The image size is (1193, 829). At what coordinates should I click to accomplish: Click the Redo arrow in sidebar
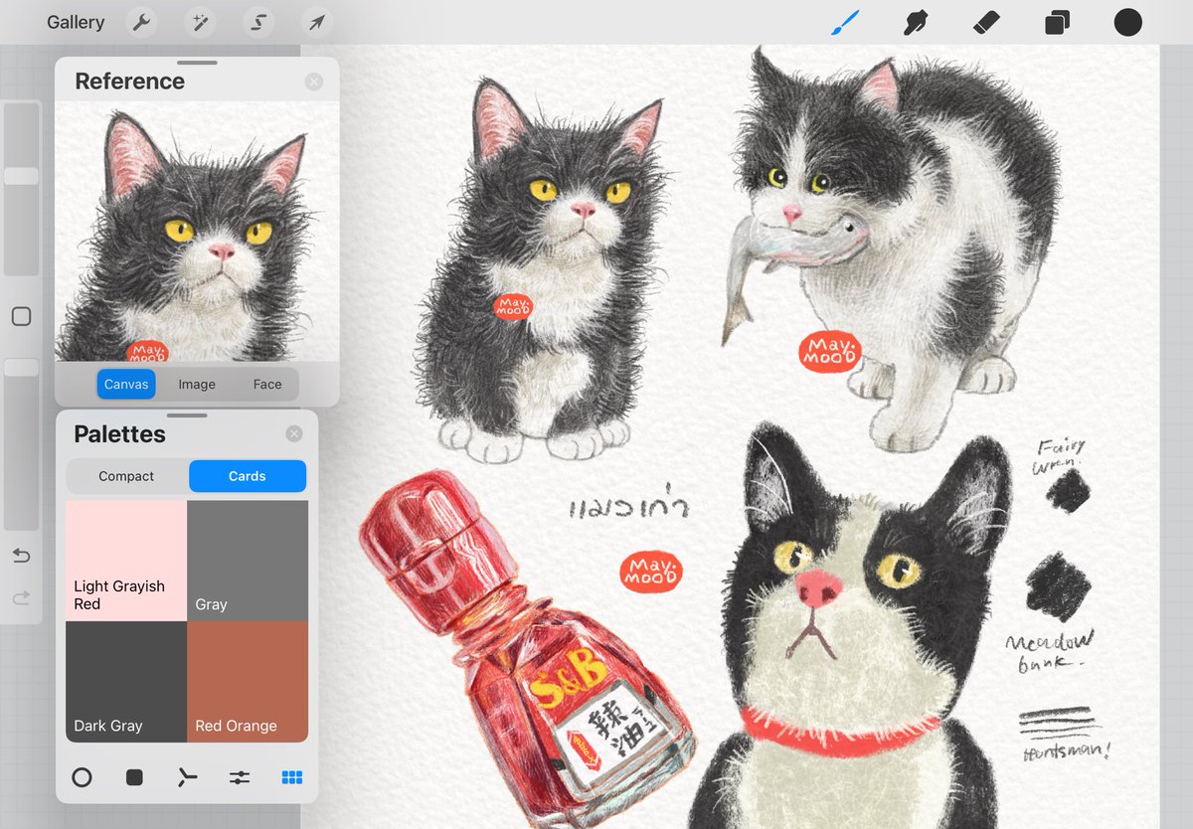(x=21, y=597)
